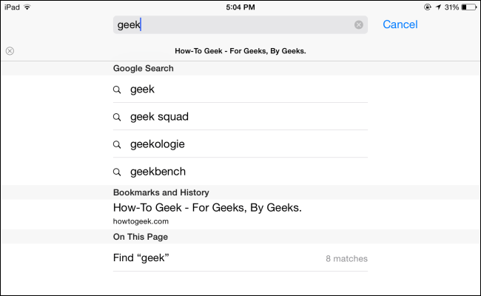Select the "geek" Google search suggestion
Screen dimensions: 481x296
coord(142,90)
